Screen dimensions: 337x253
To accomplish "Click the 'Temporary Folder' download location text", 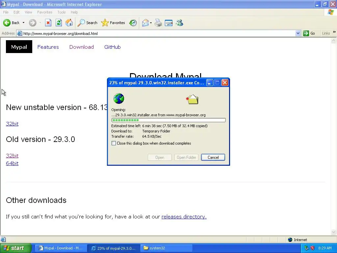I will click(x=156, y=131).
